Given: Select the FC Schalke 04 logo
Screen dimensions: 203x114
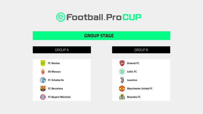Looking at the screenshot, I should pos(43,80).
